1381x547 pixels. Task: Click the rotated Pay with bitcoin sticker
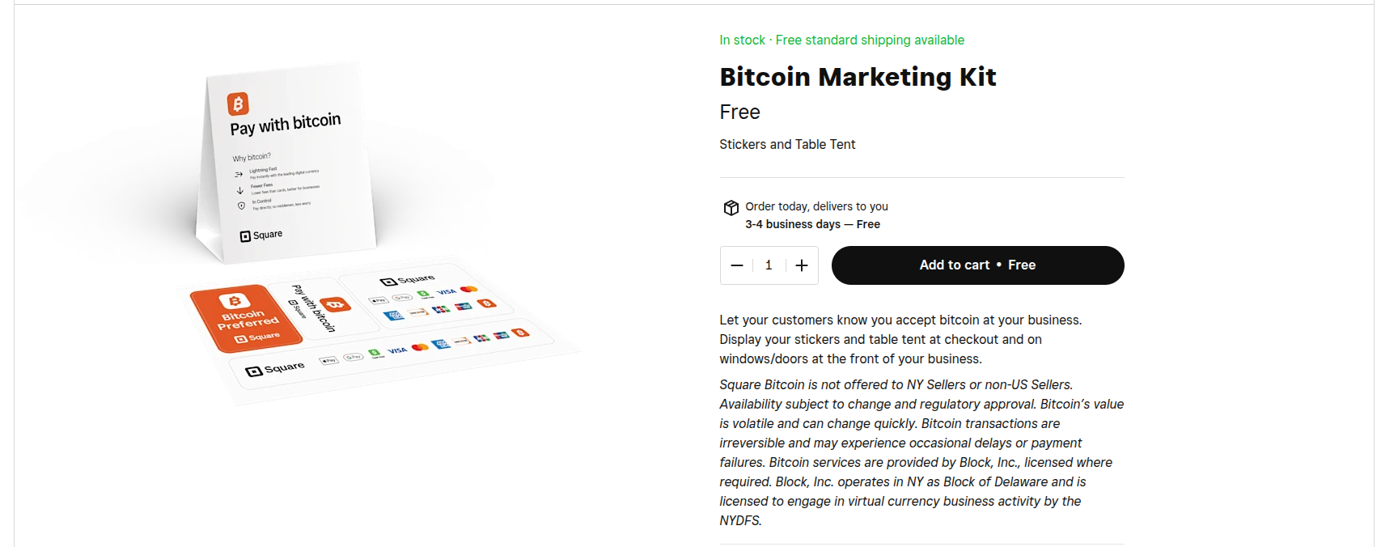(x=319, y=307)
